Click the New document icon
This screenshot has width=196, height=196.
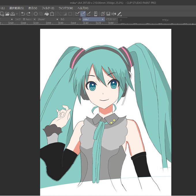(x=2, y=14)
